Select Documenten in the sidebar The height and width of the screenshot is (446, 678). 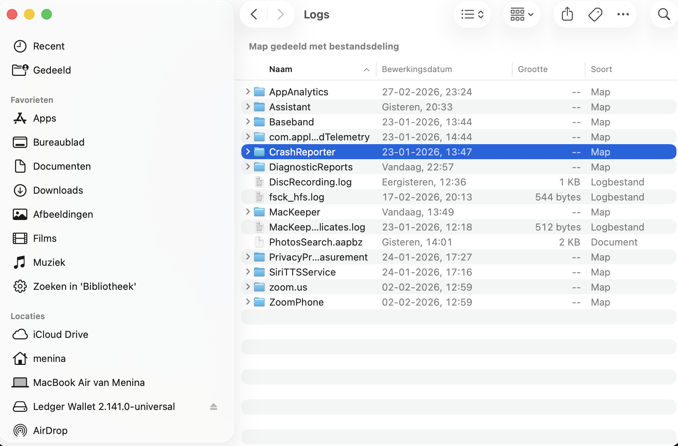tap(62, 166)
